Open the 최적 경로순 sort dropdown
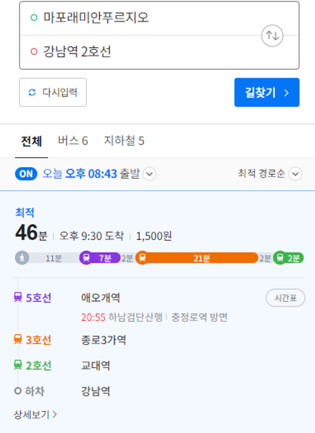The height and width of the screenshot is (433, 315). click(270, 174)
